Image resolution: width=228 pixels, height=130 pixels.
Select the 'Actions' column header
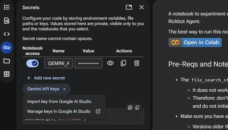(124, 51)
